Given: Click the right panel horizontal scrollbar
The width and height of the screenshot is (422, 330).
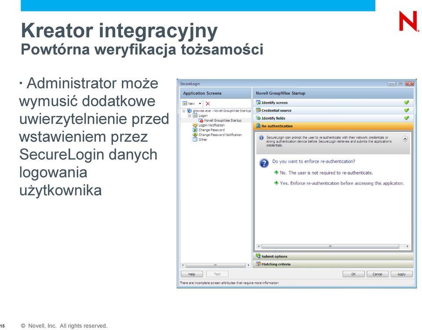Looking at the screenshot, I should (x=330, y=246).
